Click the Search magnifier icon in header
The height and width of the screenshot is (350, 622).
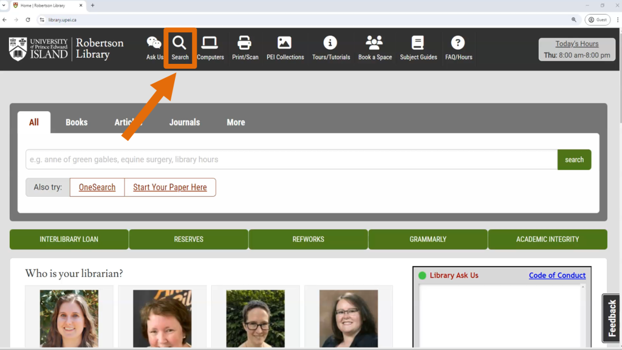point(179,44)
